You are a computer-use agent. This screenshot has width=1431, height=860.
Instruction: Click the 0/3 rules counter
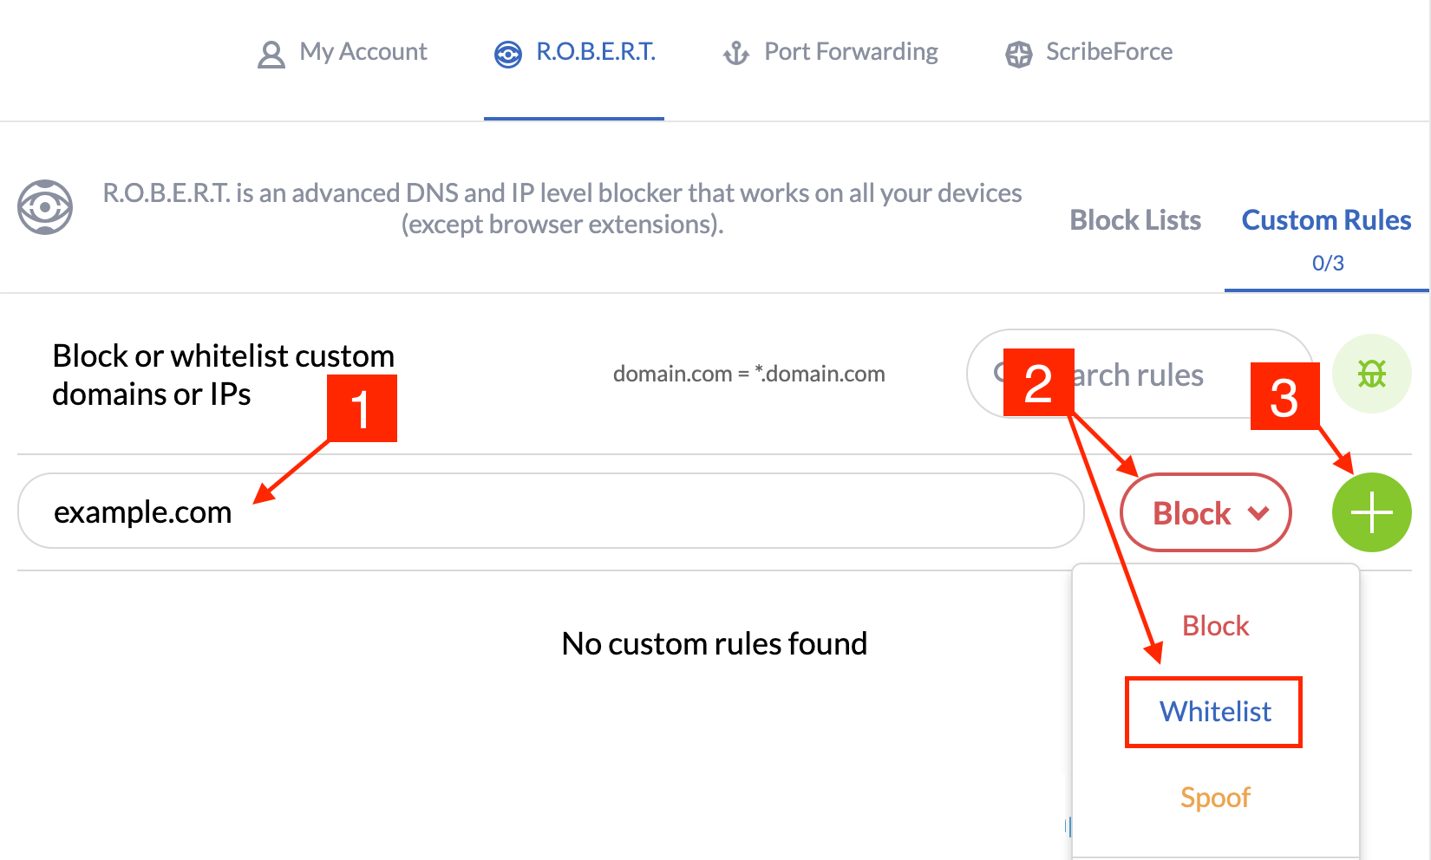coord(1327,263)
